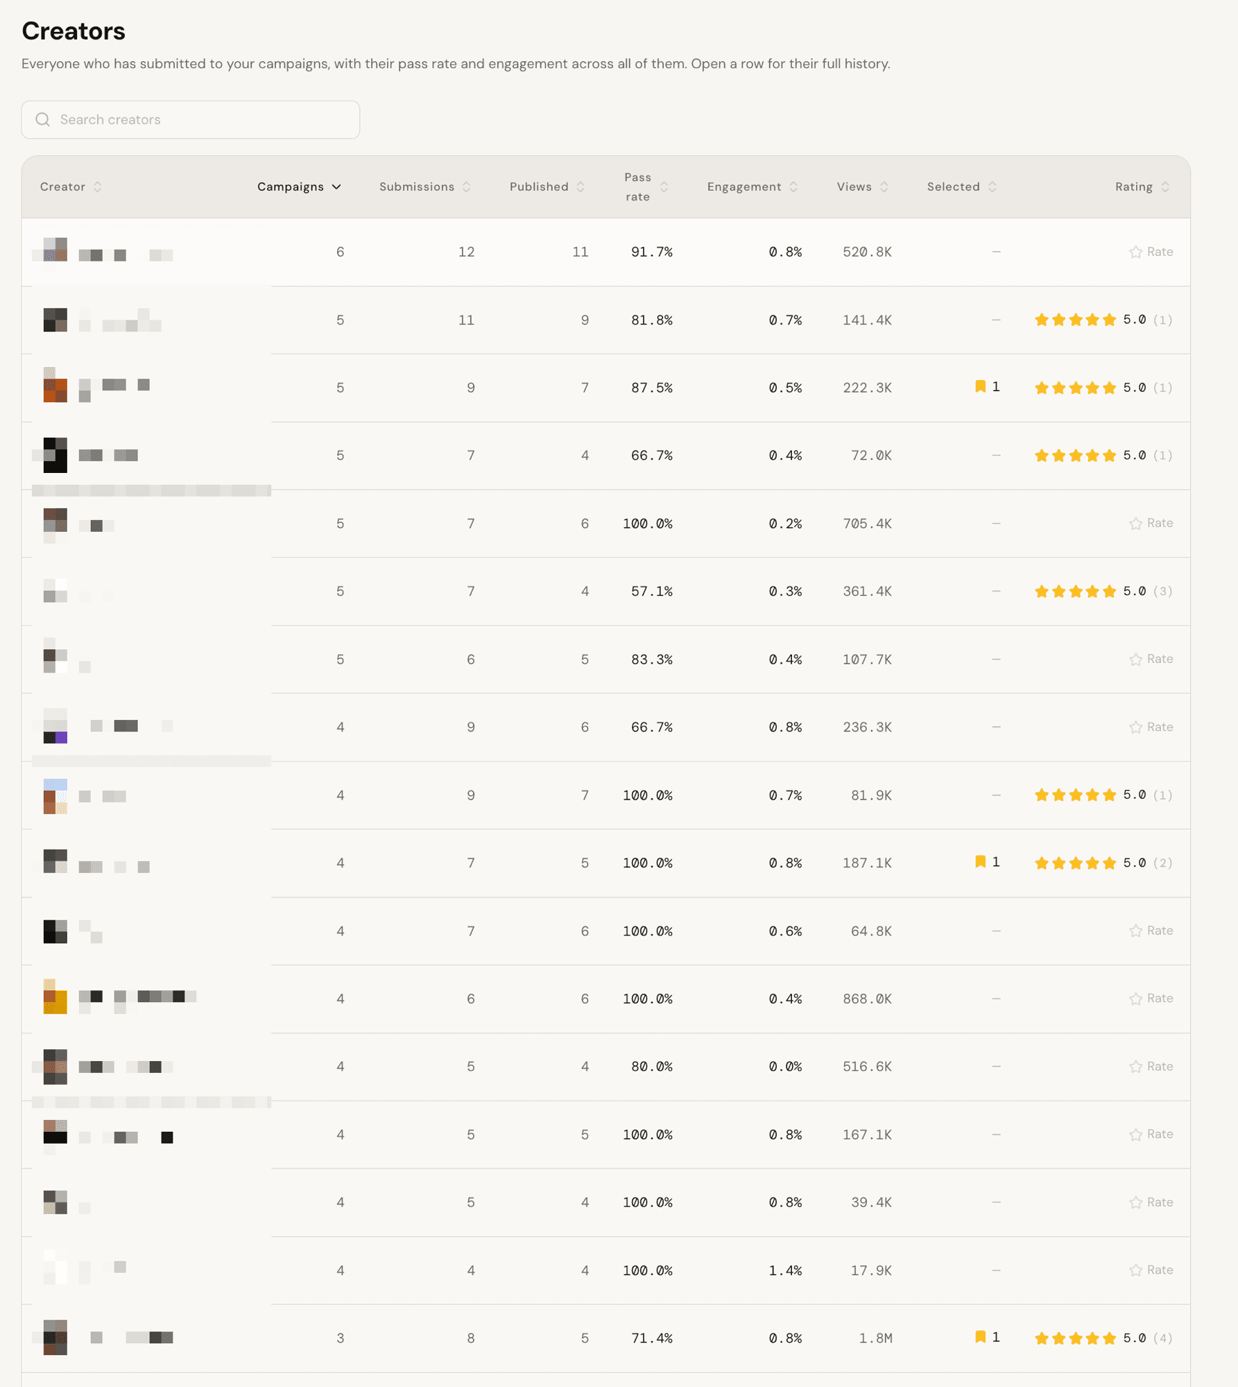The image size is (1238, 1387).
Task: Sort by Creator column header
Action: point(71,187)
